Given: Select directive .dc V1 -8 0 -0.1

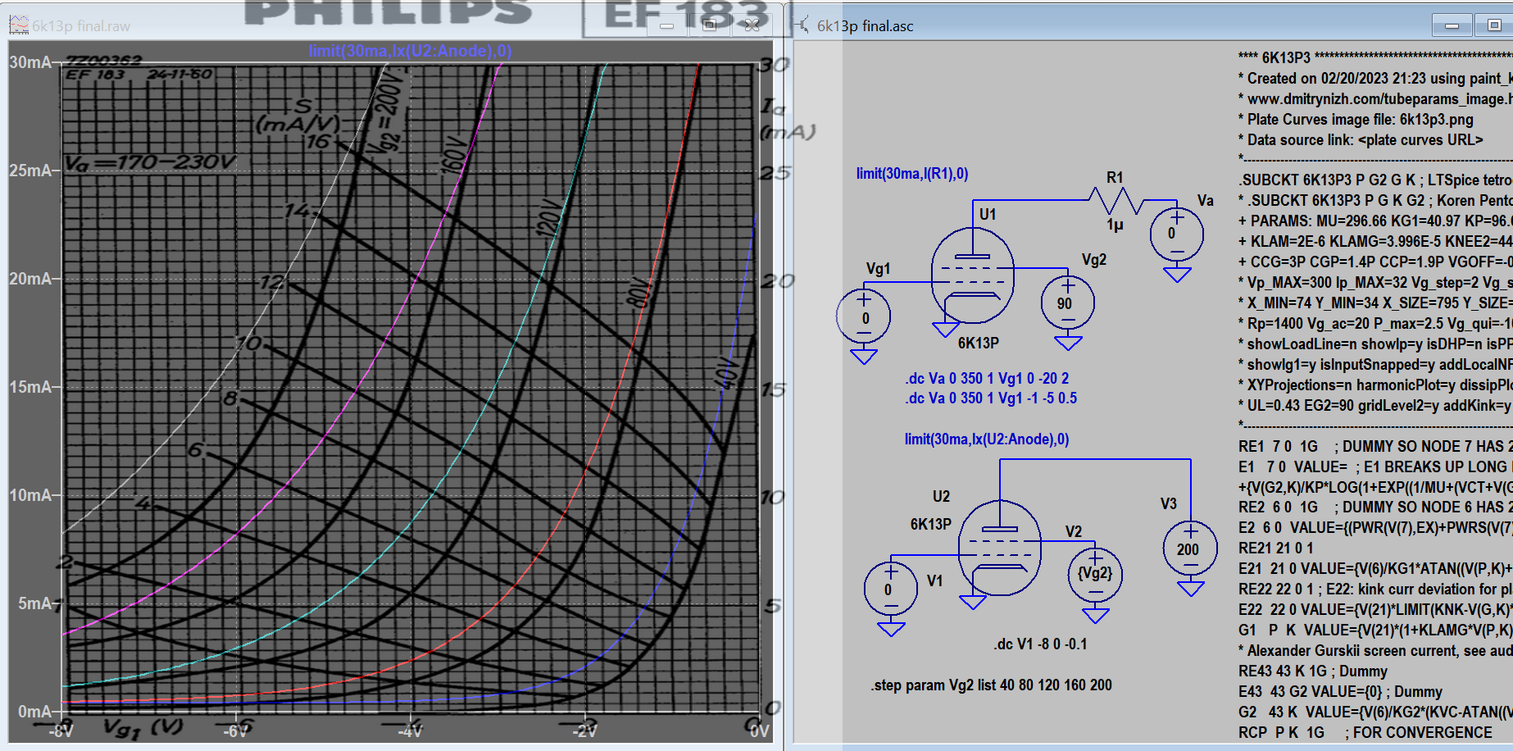Looking at the screenshot, I should coord(1041,644).
